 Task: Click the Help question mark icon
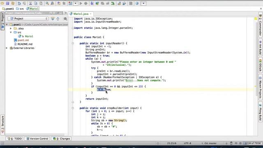pos(137,3)
